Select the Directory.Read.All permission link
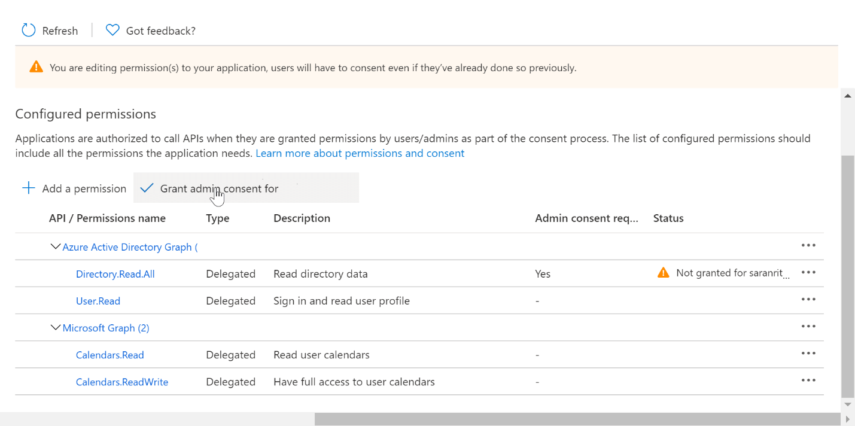The height and width of the screenshot is (426, 855). click(115, 273)
